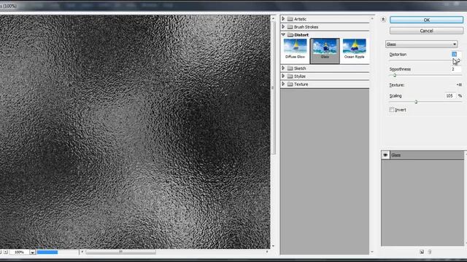
Task: Click the Distort category label
Action: click(301, 35)
